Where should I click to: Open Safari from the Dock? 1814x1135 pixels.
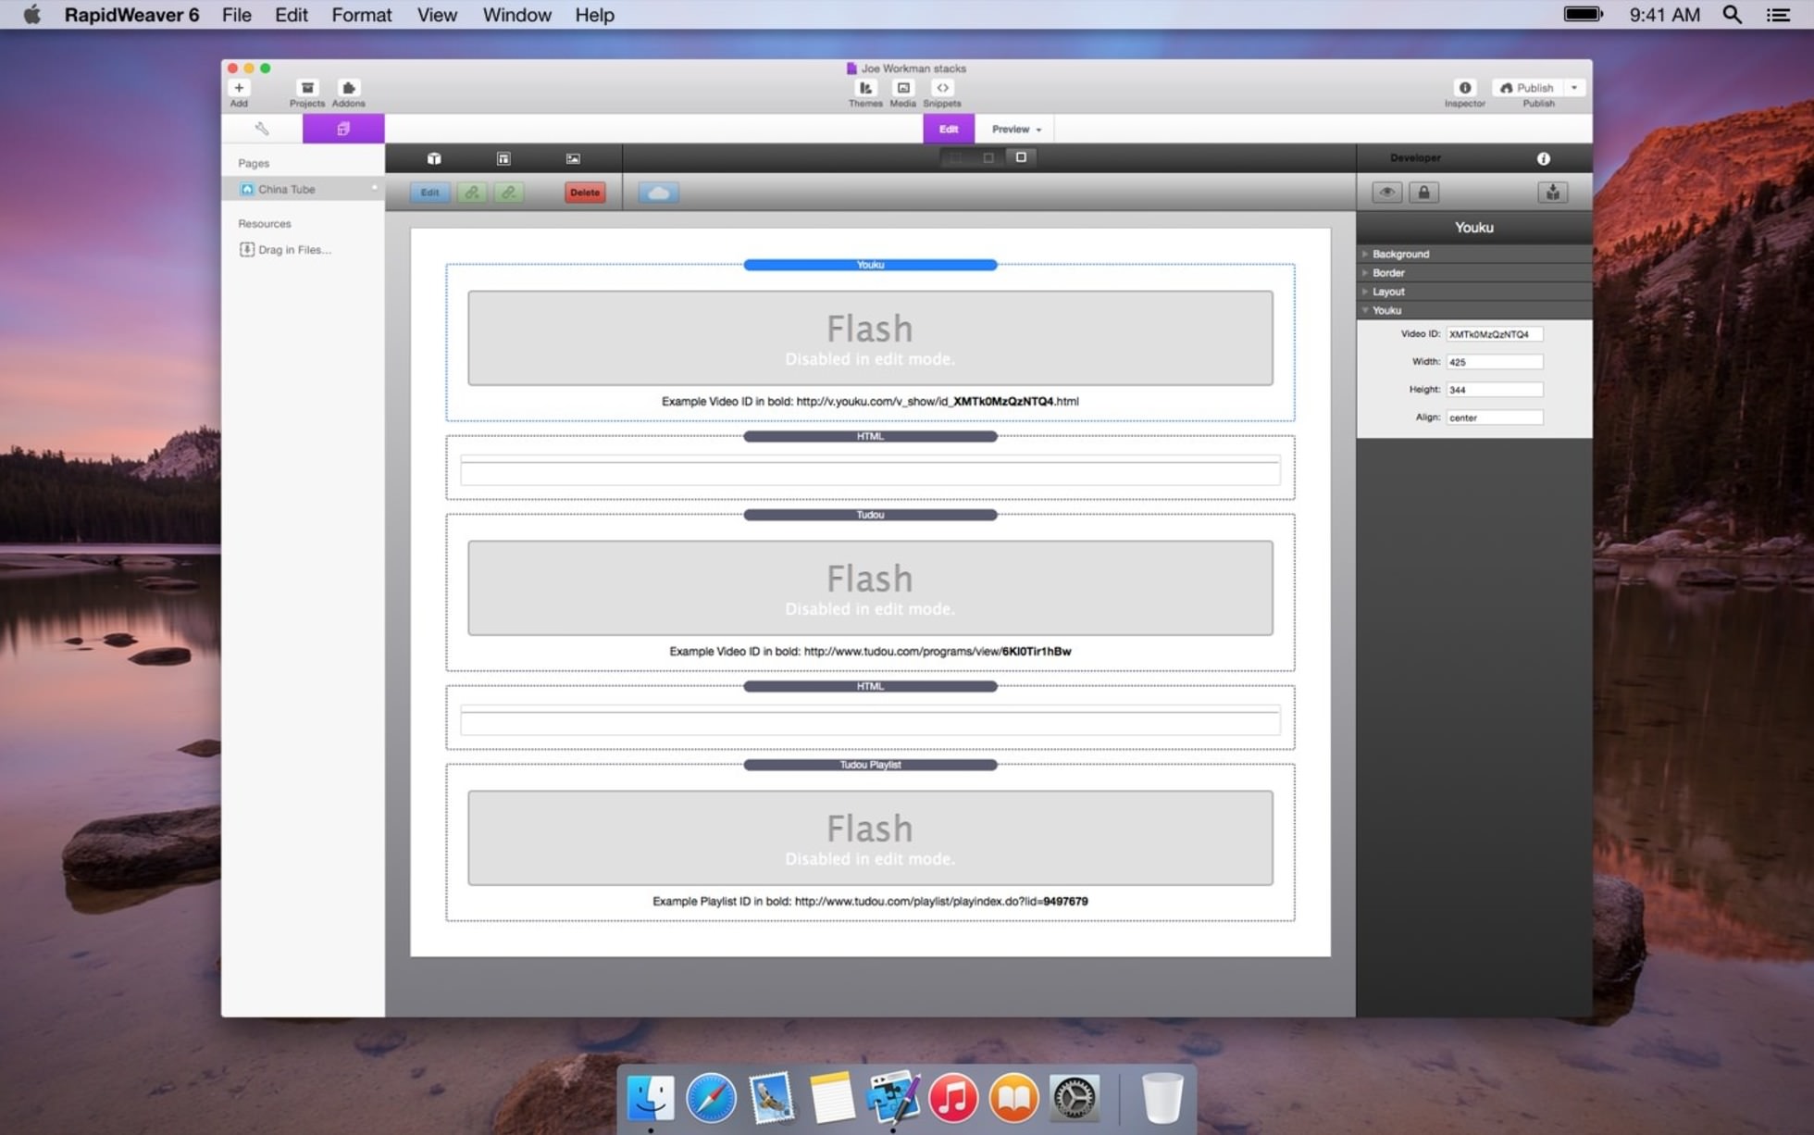(711, 1098)
